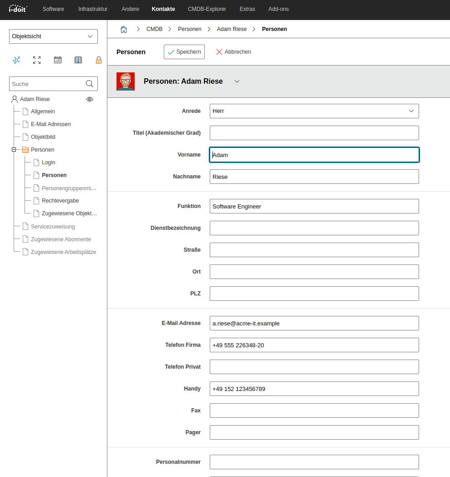Toggle the eye icon beside Adam Riese
Viewport: 450px width, 477px height.
(x=90, y=99)
